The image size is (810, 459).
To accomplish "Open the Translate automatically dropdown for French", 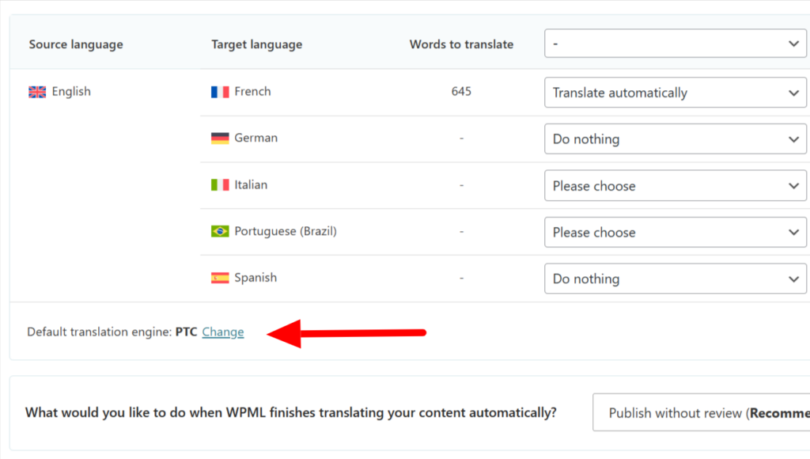I will [x=675, y=93].
